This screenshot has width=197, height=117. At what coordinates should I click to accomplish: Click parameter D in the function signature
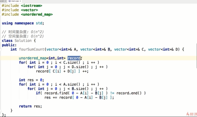pos(177,50)
